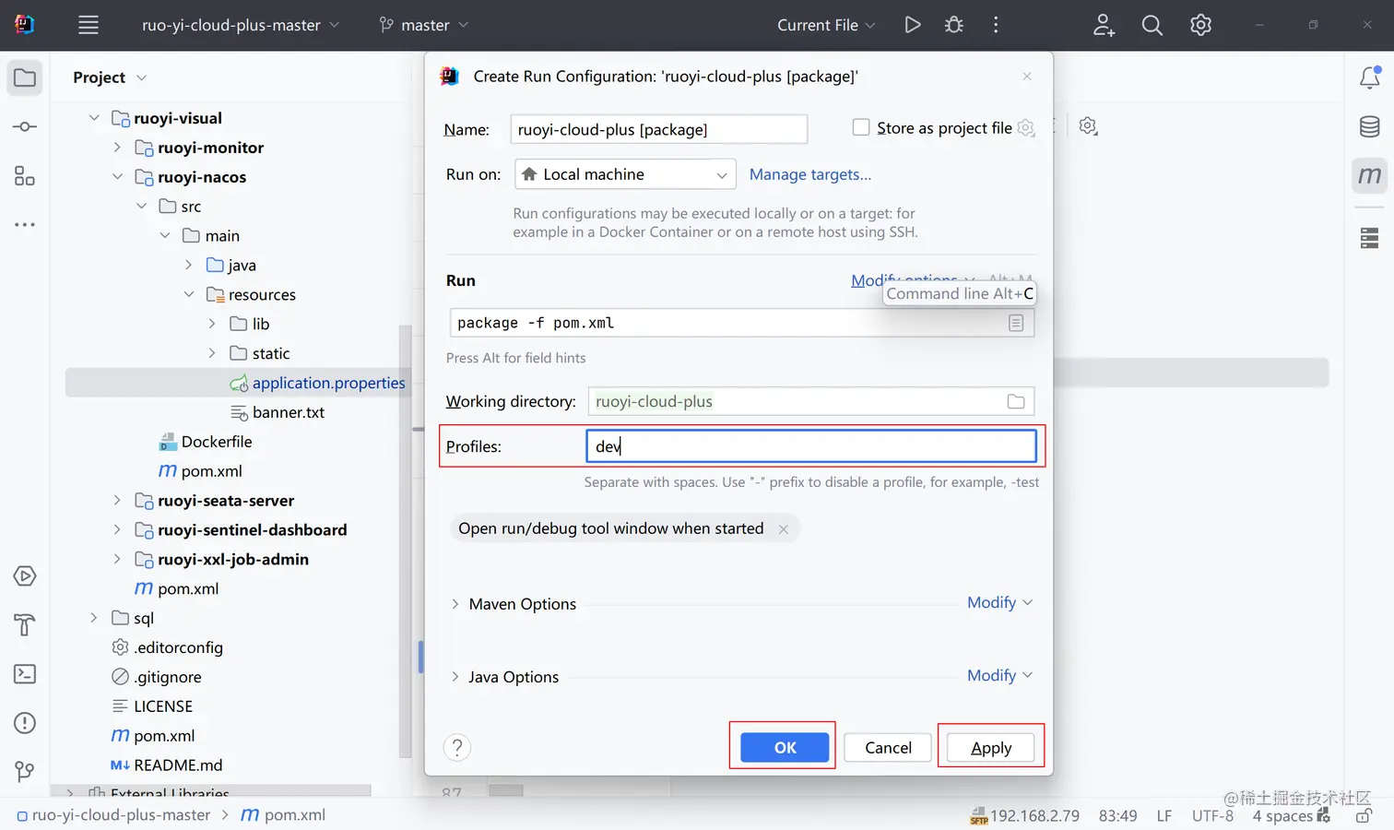The height and width of the screenshot is (830, 1394).
Task: Open the main hamburger menu
Action: pos(89,25)
